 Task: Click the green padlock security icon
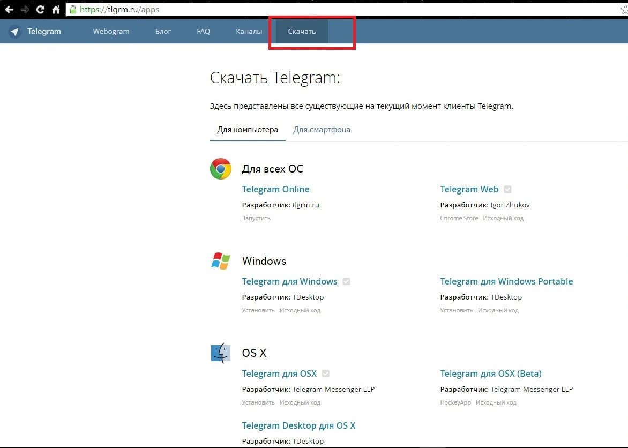(x=73, y=9)
